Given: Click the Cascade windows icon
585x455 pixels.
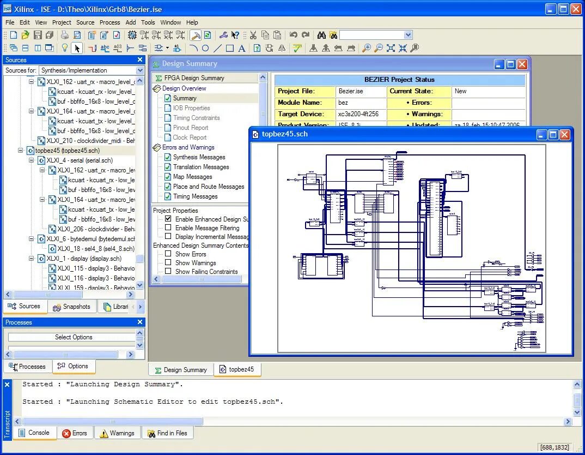Looking at the screenshot, I should [x=14, y=48].
